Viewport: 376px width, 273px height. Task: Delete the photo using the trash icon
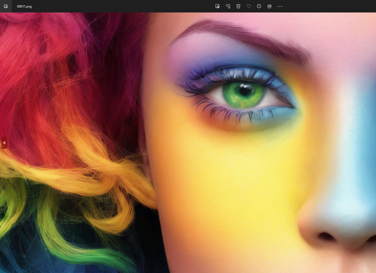point(238,6)
